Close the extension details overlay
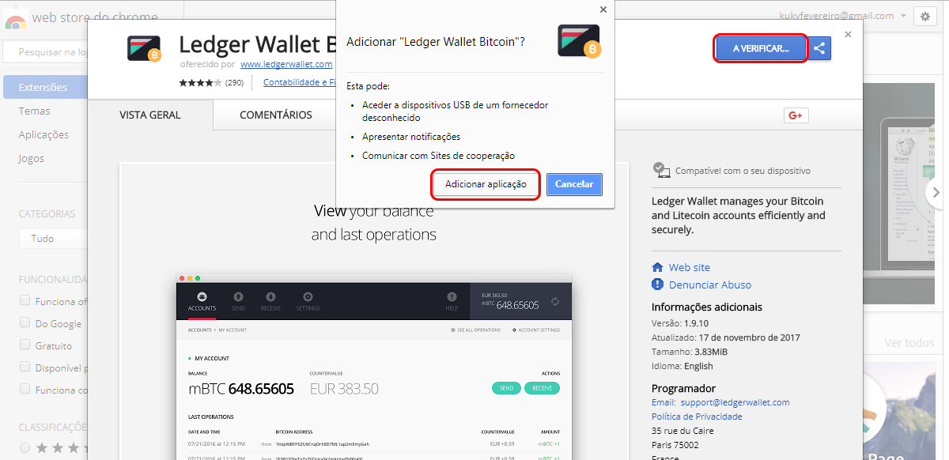The image size is (949, 460). point(849,34)
